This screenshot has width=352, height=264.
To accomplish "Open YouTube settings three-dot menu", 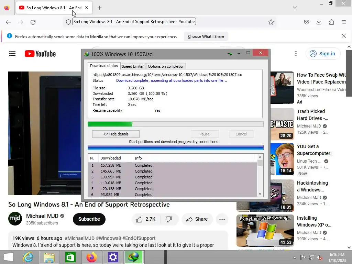I will coord(296,54).
